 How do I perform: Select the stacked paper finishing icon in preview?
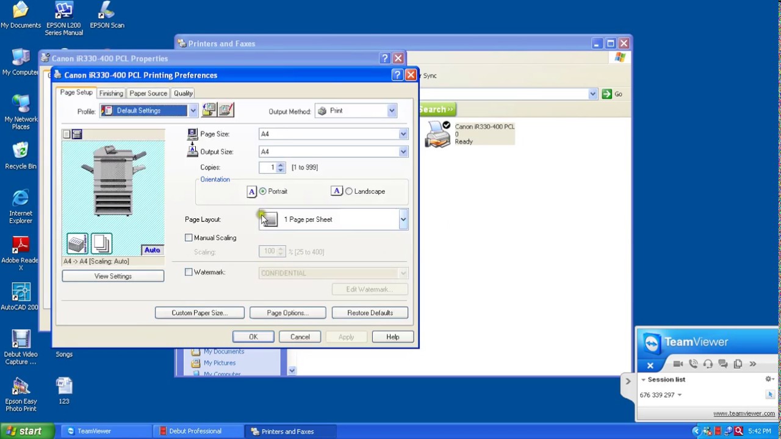(77, 244)
